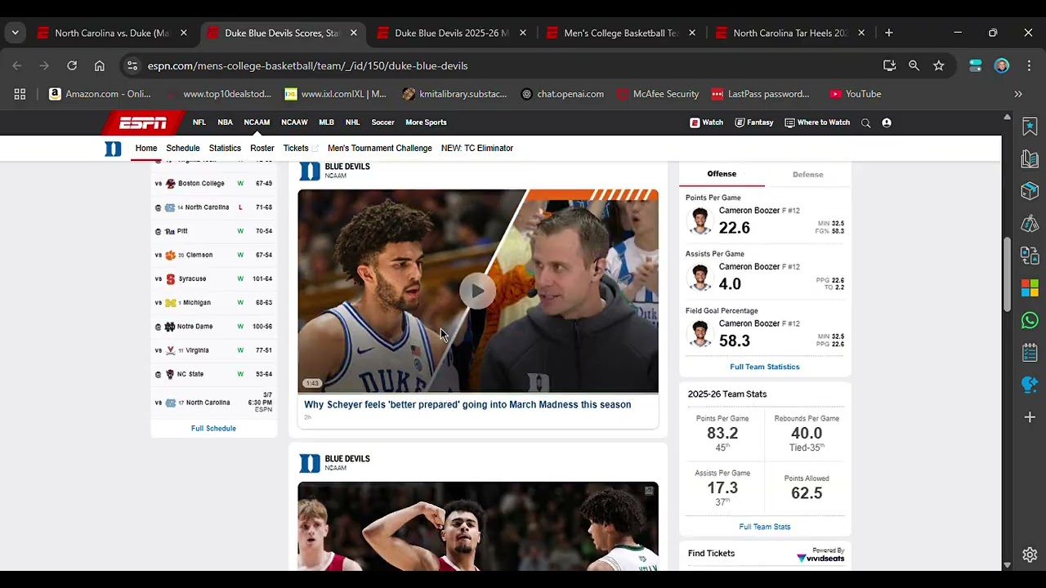Open the Full Schedule link
Viewport: 1046px width, 588px height.
[x=213, y=429]
